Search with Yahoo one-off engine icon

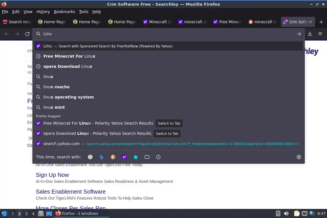pyautogui.click(x=124, y=157)
